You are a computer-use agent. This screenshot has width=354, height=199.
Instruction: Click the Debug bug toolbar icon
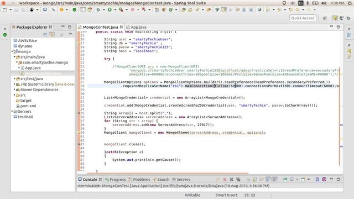click(x=98, y=10)
